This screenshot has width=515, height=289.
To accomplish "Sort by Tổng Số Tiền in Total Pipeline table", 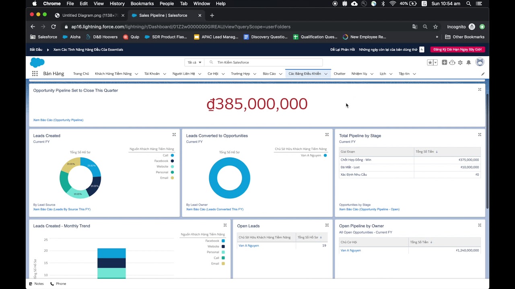I will pyautogui.click(x=427, y=152).
